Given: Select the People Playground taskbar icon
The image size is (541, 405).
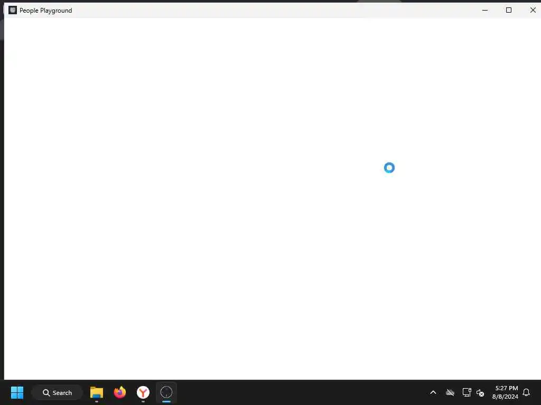Looking at the screenshot, I should click(166, 392).
